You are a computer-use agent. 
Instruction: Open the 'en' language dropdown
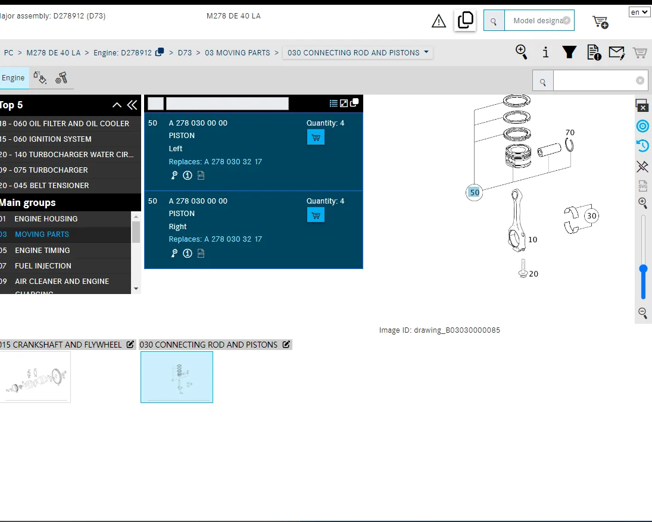(639, 12)
